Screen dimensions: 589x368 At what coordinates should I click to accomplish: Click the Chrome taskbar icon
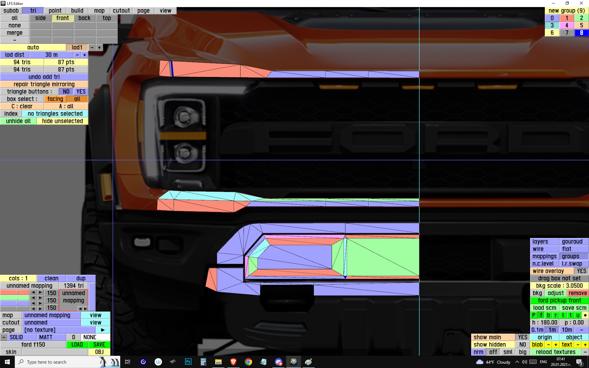point(248,362)
